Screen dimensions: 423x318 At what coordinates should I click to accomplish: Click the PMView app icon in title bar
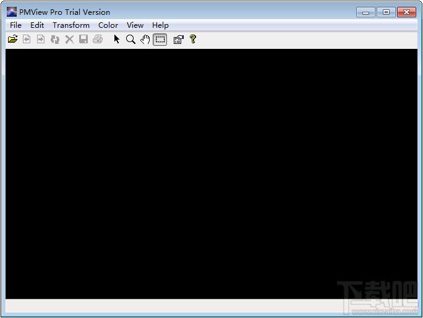[x=12, y=12]
